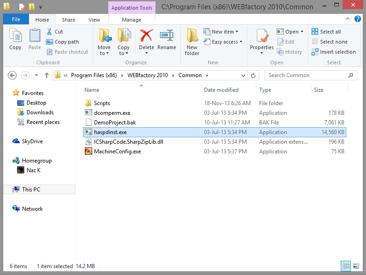366x275 pixels.
Task: Sort by Date modified column header
Action: click(221, 90)
